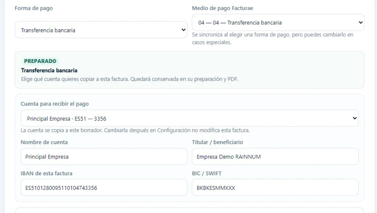The image size is (377, 213).
Task: Expand the Cuenta para recibir el pago selector
Action: [x=190, y=118]
